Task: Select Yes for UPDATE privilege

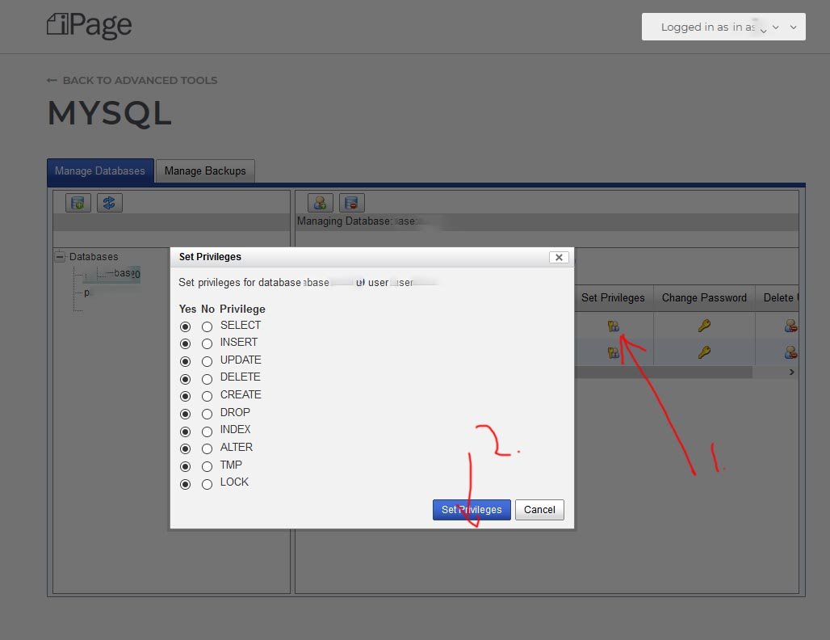Action: coord(185,361)
